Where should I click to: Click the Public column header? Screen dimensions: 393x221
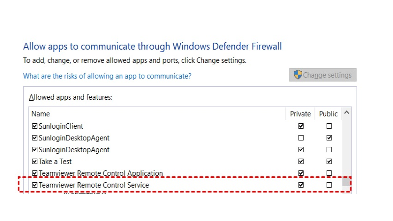(x=328, y=114)
